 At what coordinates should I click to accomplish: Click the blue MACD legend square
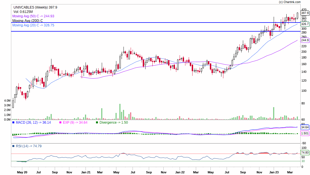pos(13,123)
